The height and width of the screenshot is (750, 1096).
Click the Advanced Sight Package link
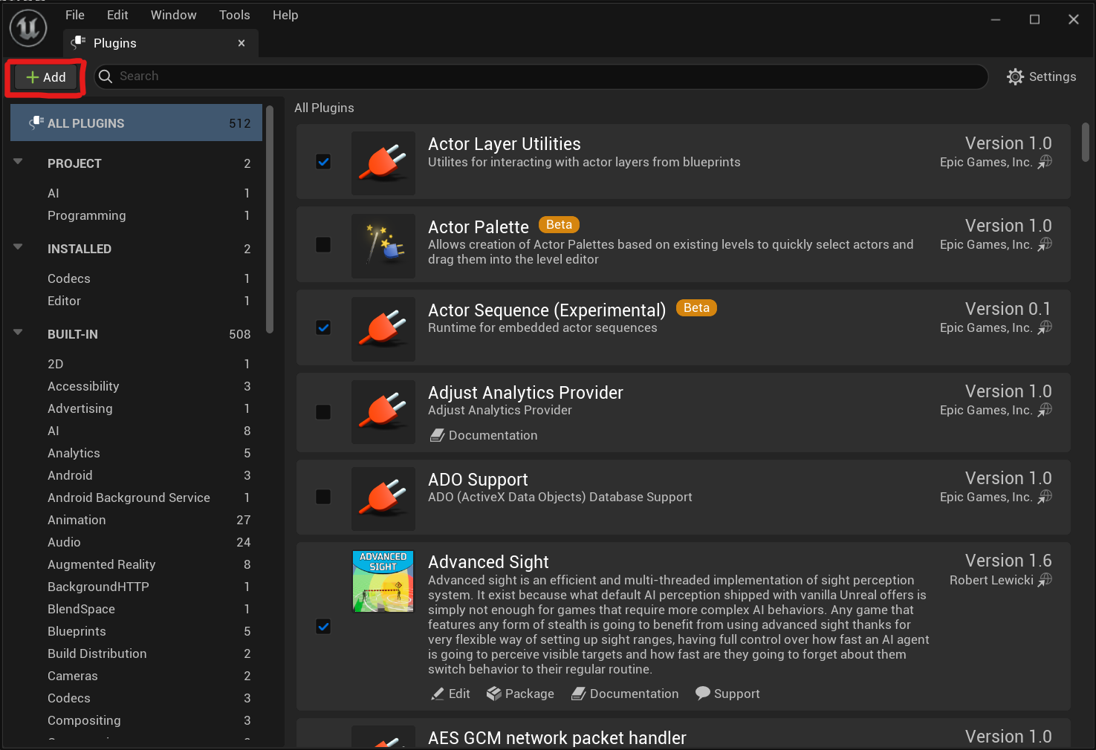pyautogui.click(x=520, y=694)
